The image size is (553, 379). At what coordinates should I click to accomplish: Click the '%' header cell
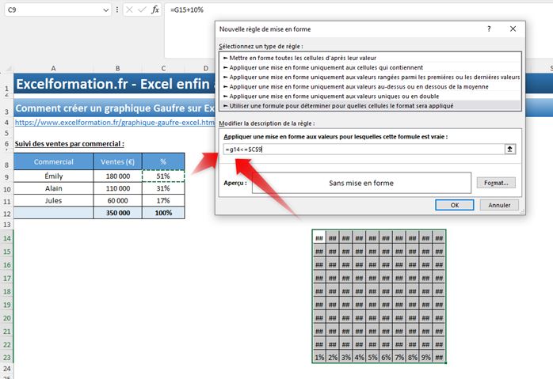(163, 161)
